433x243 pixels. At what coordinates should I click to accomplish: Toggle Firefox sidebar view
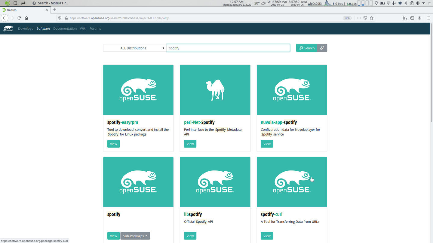412,18
